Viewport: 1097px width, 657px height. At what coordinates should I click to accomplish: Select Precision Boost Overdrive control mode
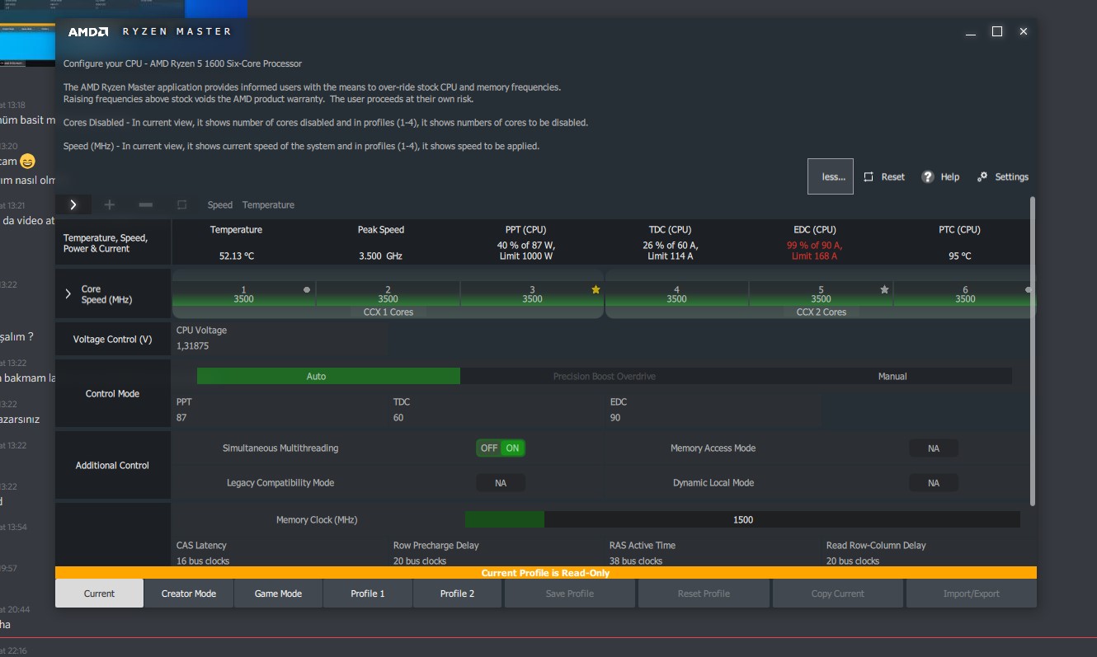click(x=605, y=376)
